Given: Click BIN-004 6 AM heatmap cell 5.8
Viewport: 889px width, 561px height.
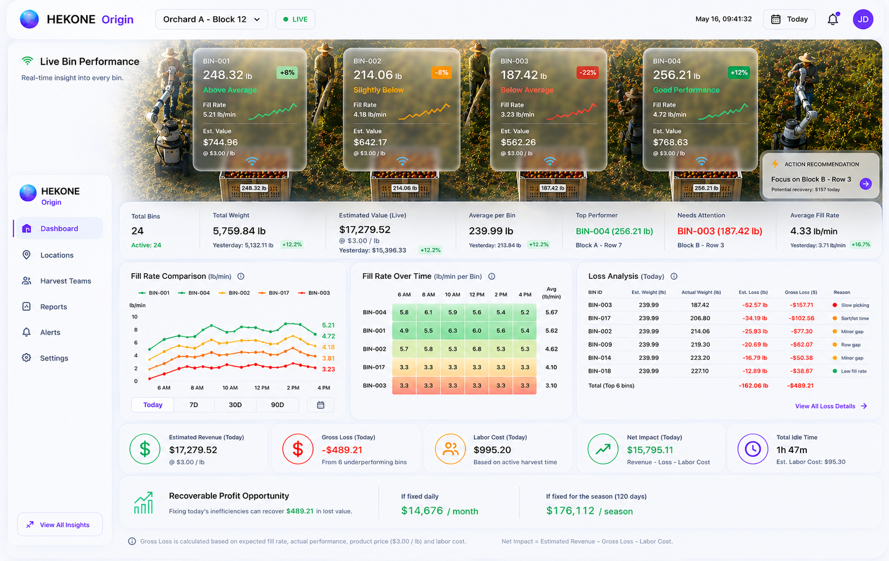Looking at the screenshot, I should click(404, 312).
